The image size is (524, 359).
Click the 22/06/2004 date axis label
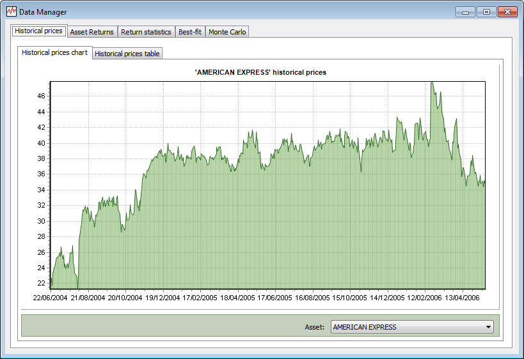point(50,298)
